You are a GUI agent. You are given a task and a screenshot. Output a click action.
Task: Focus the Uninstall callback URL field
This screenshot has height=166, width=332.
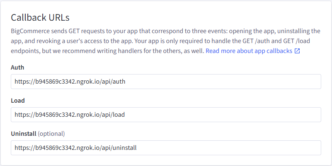click(x=166, y=148)
